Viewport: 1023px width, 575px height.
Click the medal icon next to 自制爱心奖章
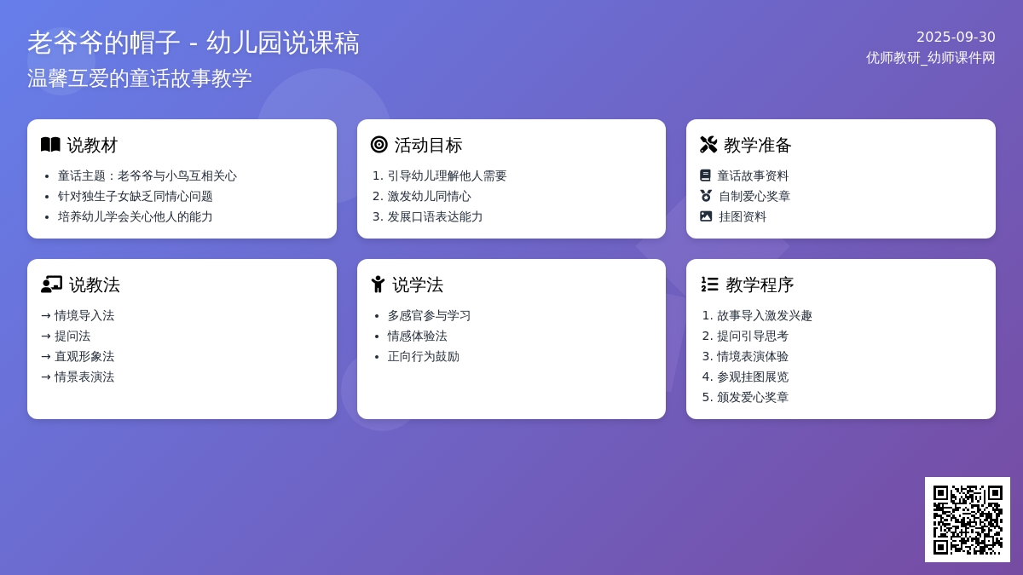point(706,196)
